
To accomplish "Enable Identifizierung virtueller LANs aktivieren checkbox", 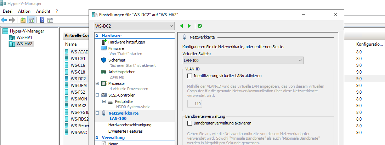I will [x=189, y=76].
